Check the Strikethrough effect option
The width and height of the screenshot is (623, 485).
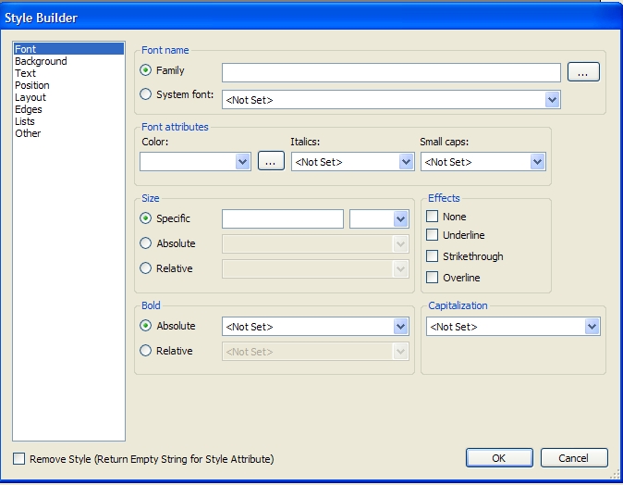432,256
